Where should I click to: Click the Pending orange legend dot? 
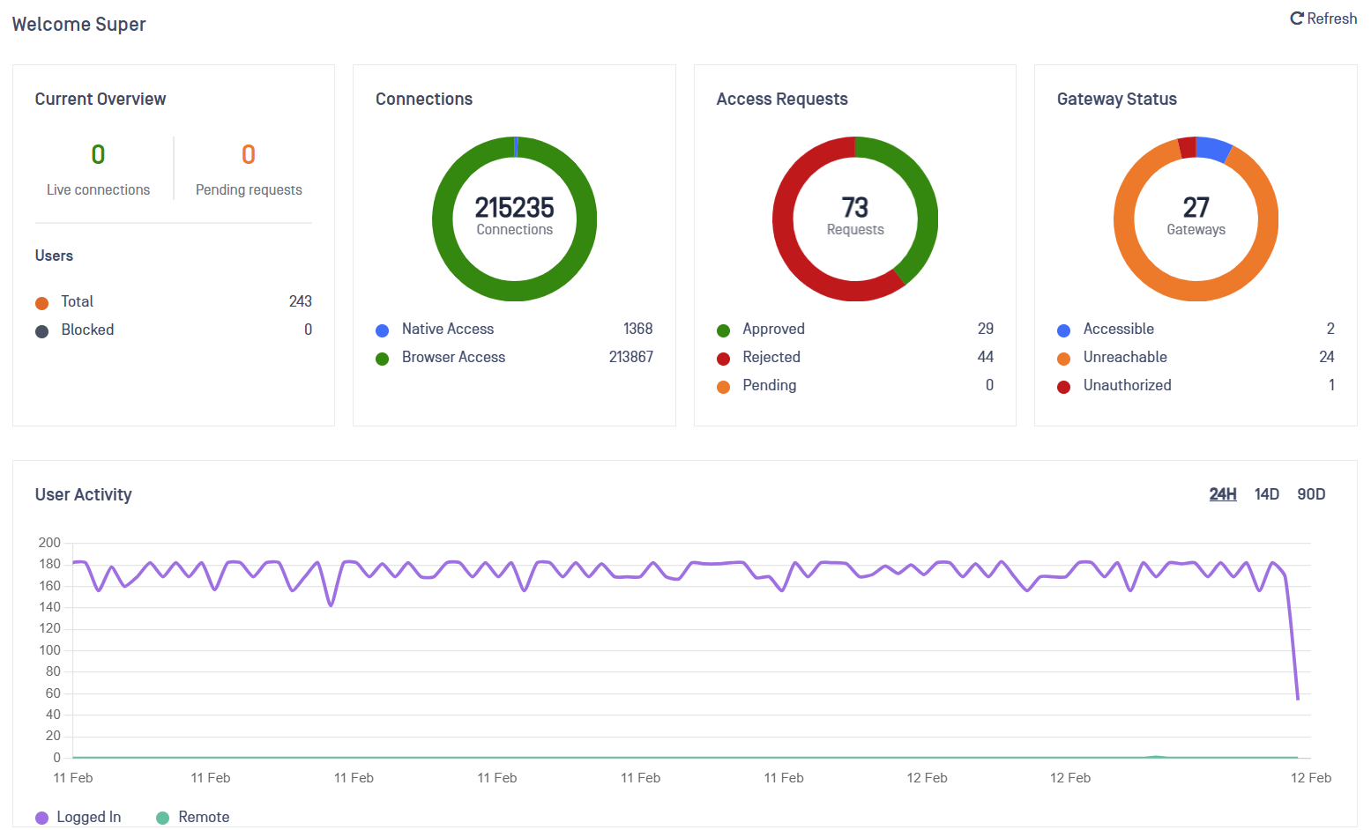tap(724, 387)
